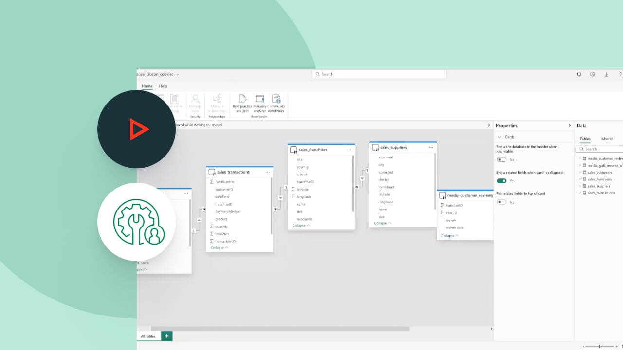Launch the Memory analyzer tool
Image resolution: width=623 pixels, height=350 pixels.
[x=259, y=104]
